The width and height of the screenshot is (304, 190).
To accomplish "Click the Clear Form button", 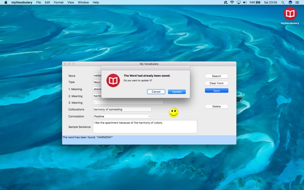I will pyautogui.click(x=216, y=83).
